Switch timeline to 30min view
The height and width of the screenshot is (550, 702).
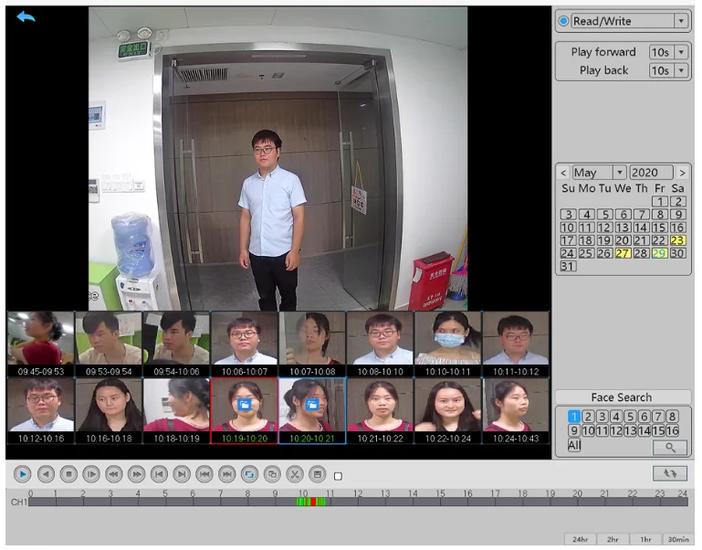pos(678,539)
